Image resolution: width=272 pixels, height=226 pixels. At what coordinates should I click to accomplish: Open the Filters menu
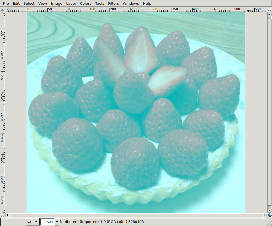pos(113,3)
